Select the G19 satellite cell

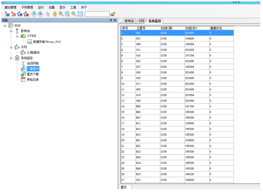(x=148, y=95)
